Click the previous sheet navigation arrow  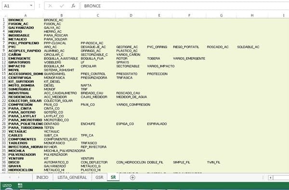click(x=10, y=177)
